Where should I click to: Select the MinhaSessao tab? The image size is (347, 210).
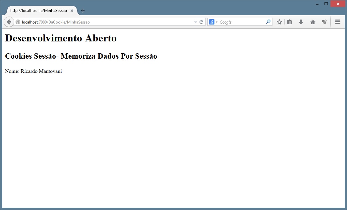click(38, 11)
